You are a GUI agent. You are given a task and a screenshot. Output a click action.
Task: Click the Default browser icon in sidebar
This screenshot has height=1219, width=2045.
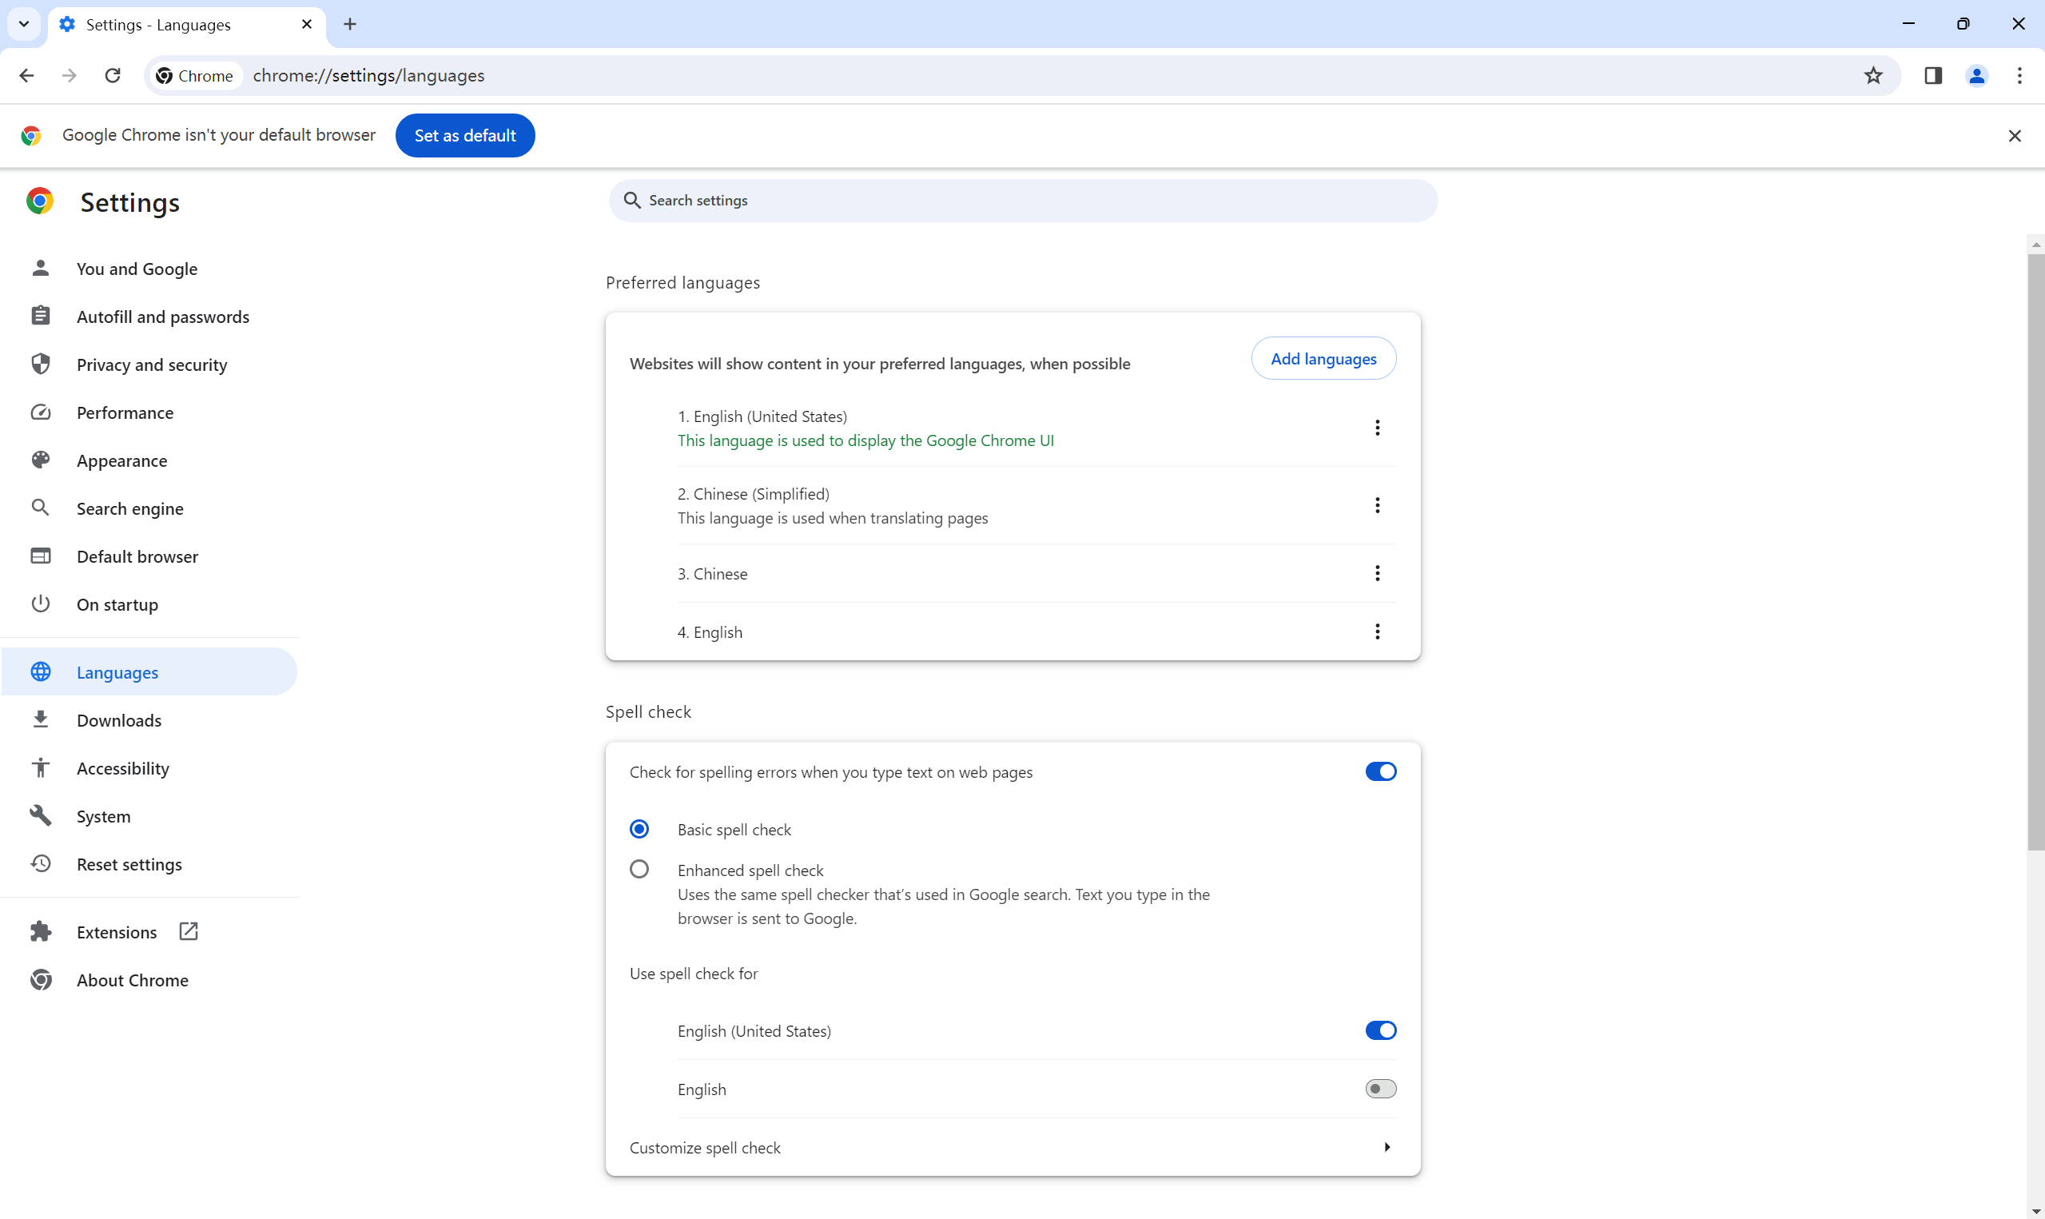(40, 556)
